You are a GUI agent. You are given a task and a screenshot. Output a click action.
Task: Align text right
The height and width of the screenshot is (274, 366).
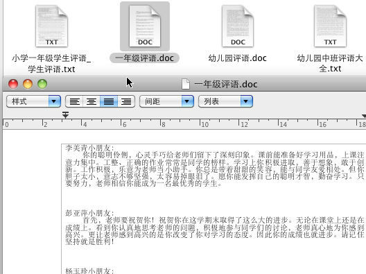[126, 101]
